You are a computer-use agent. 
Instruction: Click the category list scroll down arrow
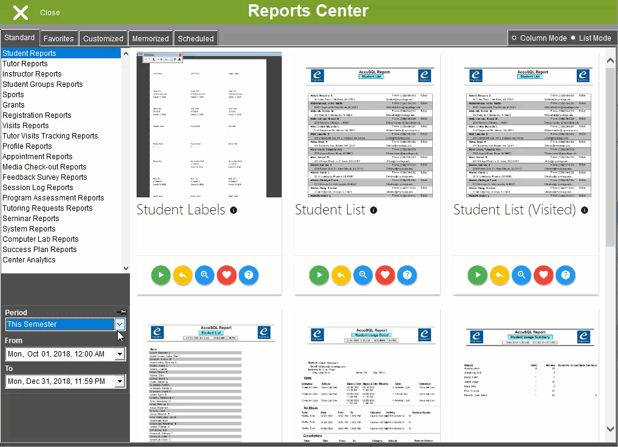pos(126,268)
